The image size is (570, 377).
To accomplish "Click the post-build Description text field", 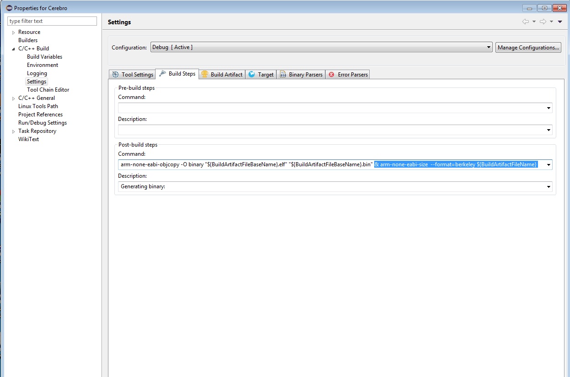I will click(x=329, y=187).
